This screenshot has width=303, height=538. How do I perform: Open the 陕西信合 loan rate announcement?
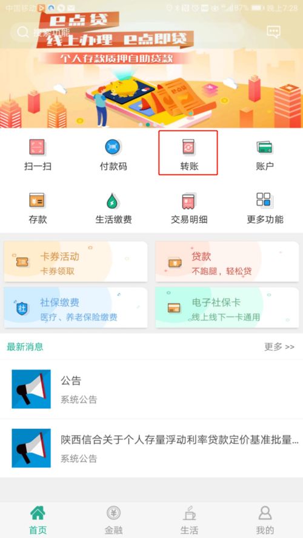click(151, 448)
